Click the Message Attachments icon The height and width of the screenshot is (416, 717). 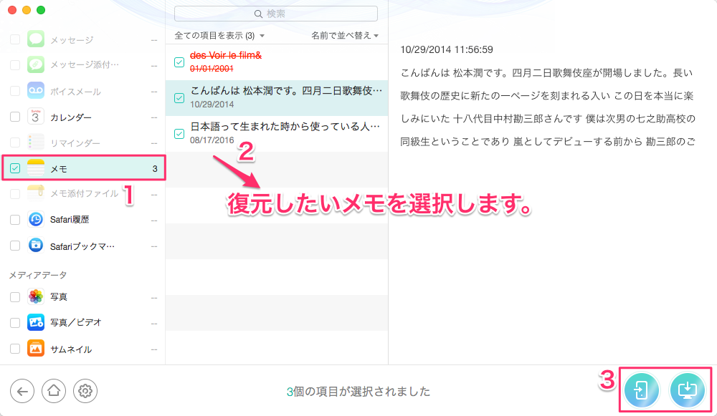click(36, 65)
